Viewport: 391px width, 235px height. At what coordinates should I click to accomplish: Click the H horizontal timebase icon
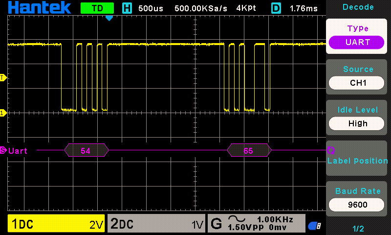(x=127, y=8)
